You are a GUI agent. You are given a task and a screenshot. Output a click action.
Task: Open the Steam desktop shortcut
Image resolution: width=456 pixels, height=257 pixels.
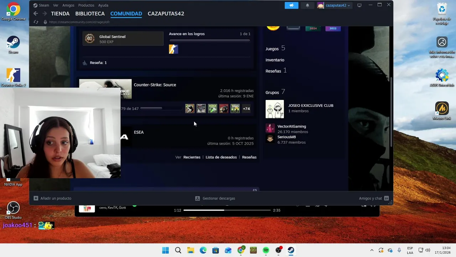[13, 45]
